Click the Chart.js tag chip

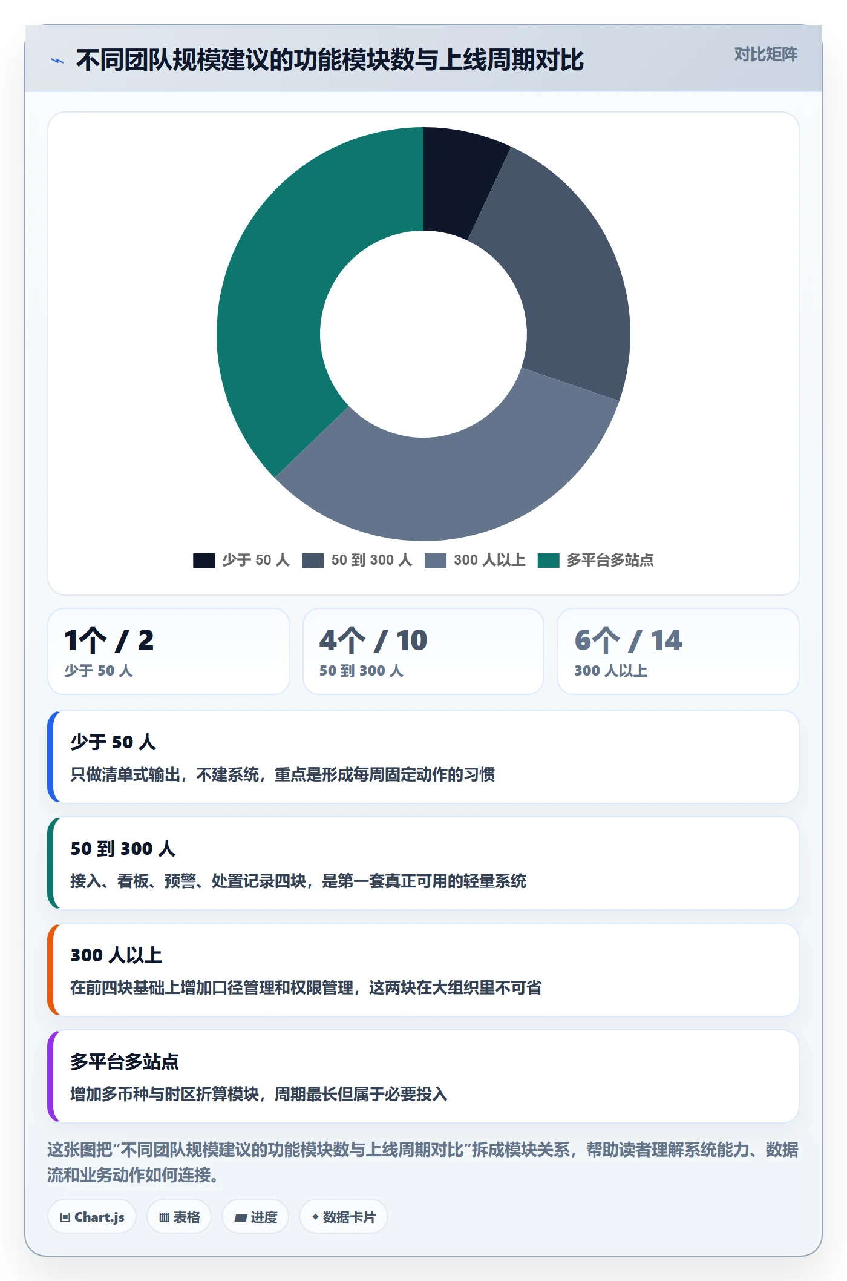pyautogui.click(x=92, y=1217)
